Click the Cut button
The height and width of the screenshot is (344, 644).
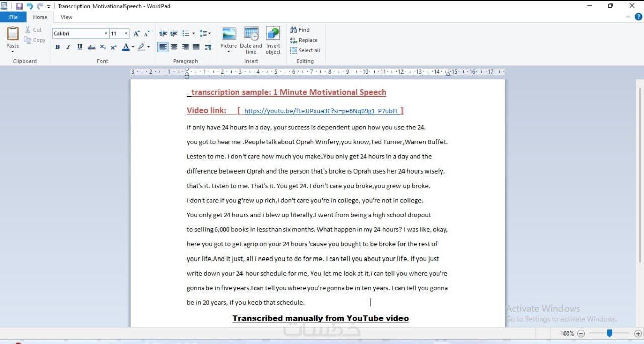[x=33, y=30]
